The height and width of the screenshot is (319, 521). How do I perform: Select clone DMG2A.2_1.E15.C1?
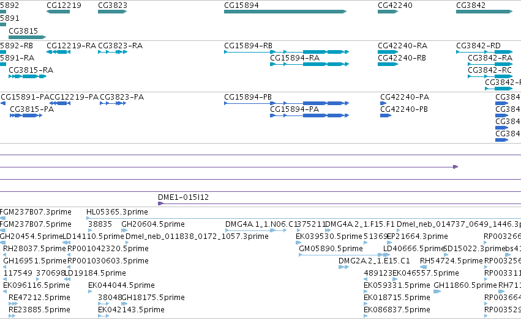[374, 261]
